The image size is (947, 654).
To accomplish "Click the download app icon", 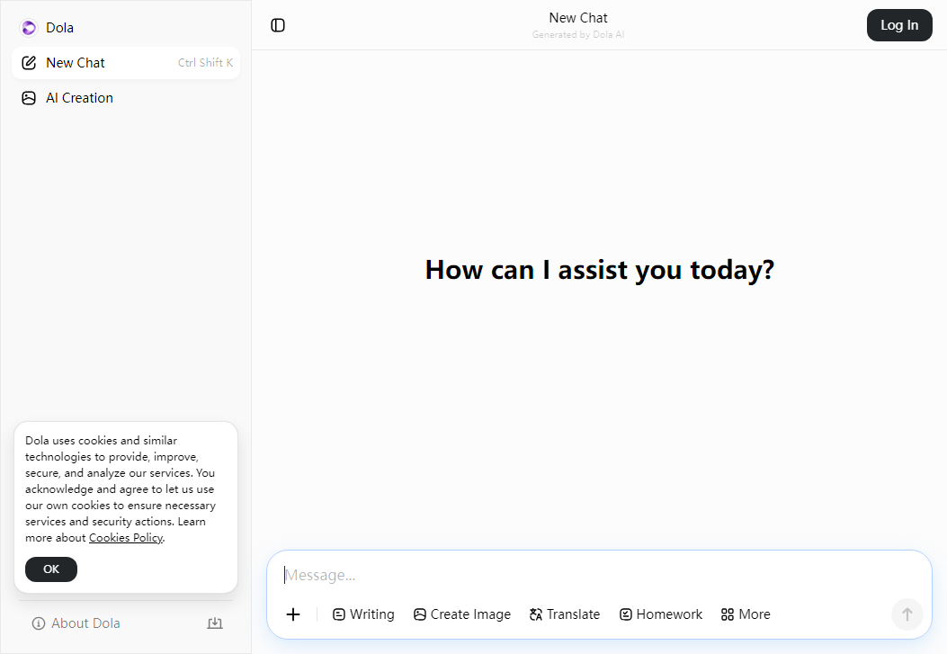I will [x=215, y=623].
